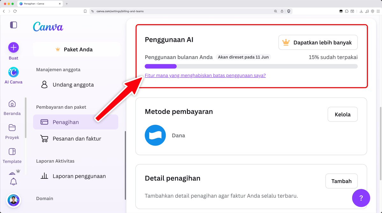Click the browser back arrow

click(4, 11)
